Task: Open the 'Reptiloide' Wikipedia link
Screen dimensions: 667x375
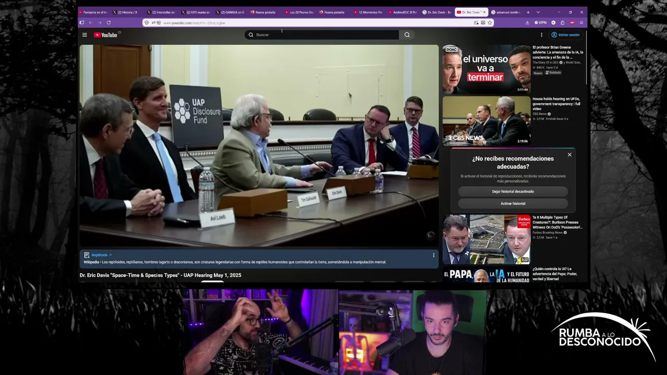Action: [101, 255]
